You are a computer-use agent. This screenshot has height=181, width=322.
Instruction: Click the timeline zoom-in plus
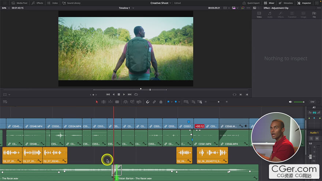[227, 102]
